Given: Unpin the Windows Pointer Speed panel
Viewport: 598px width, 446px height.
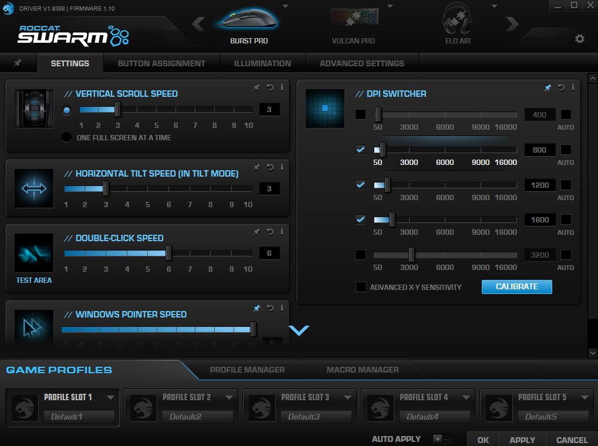Looking at the screenshot, I should pos(256,308).
